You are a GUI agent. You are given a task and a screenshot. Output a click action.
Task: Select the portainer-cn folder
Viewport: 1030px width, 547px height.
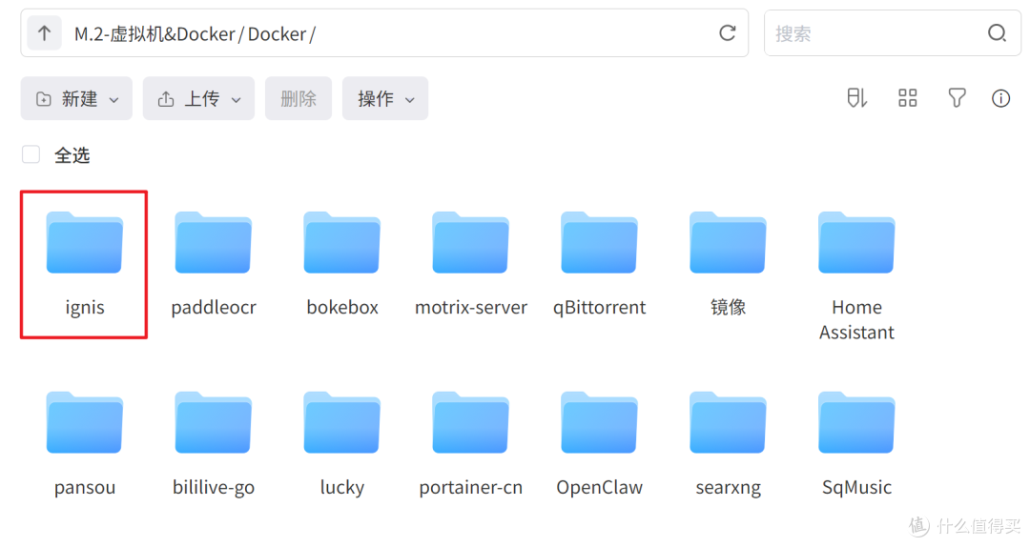coord(470,444)
